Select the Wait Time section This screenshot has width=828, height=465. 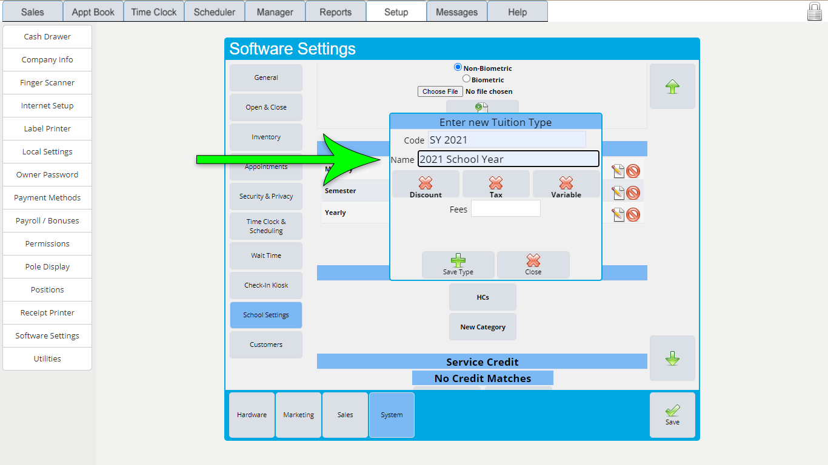[x=266, y=256]
